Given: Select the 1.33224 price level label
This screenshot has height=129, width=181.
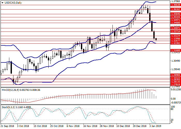Looking at the screenshot, I should click(176, 36).
